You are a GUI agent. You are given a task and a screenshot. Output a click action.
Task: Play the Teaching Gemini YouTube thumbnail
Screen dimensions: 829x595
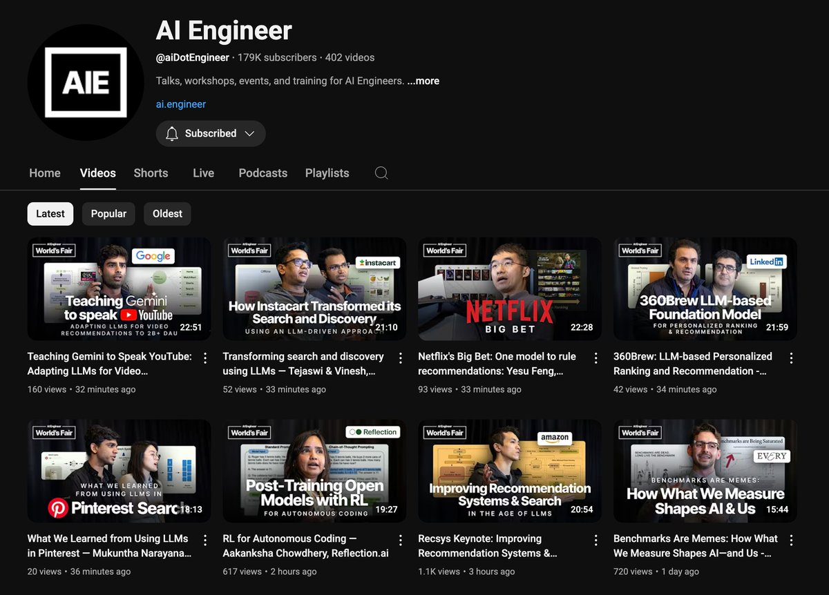coord(119,289)
